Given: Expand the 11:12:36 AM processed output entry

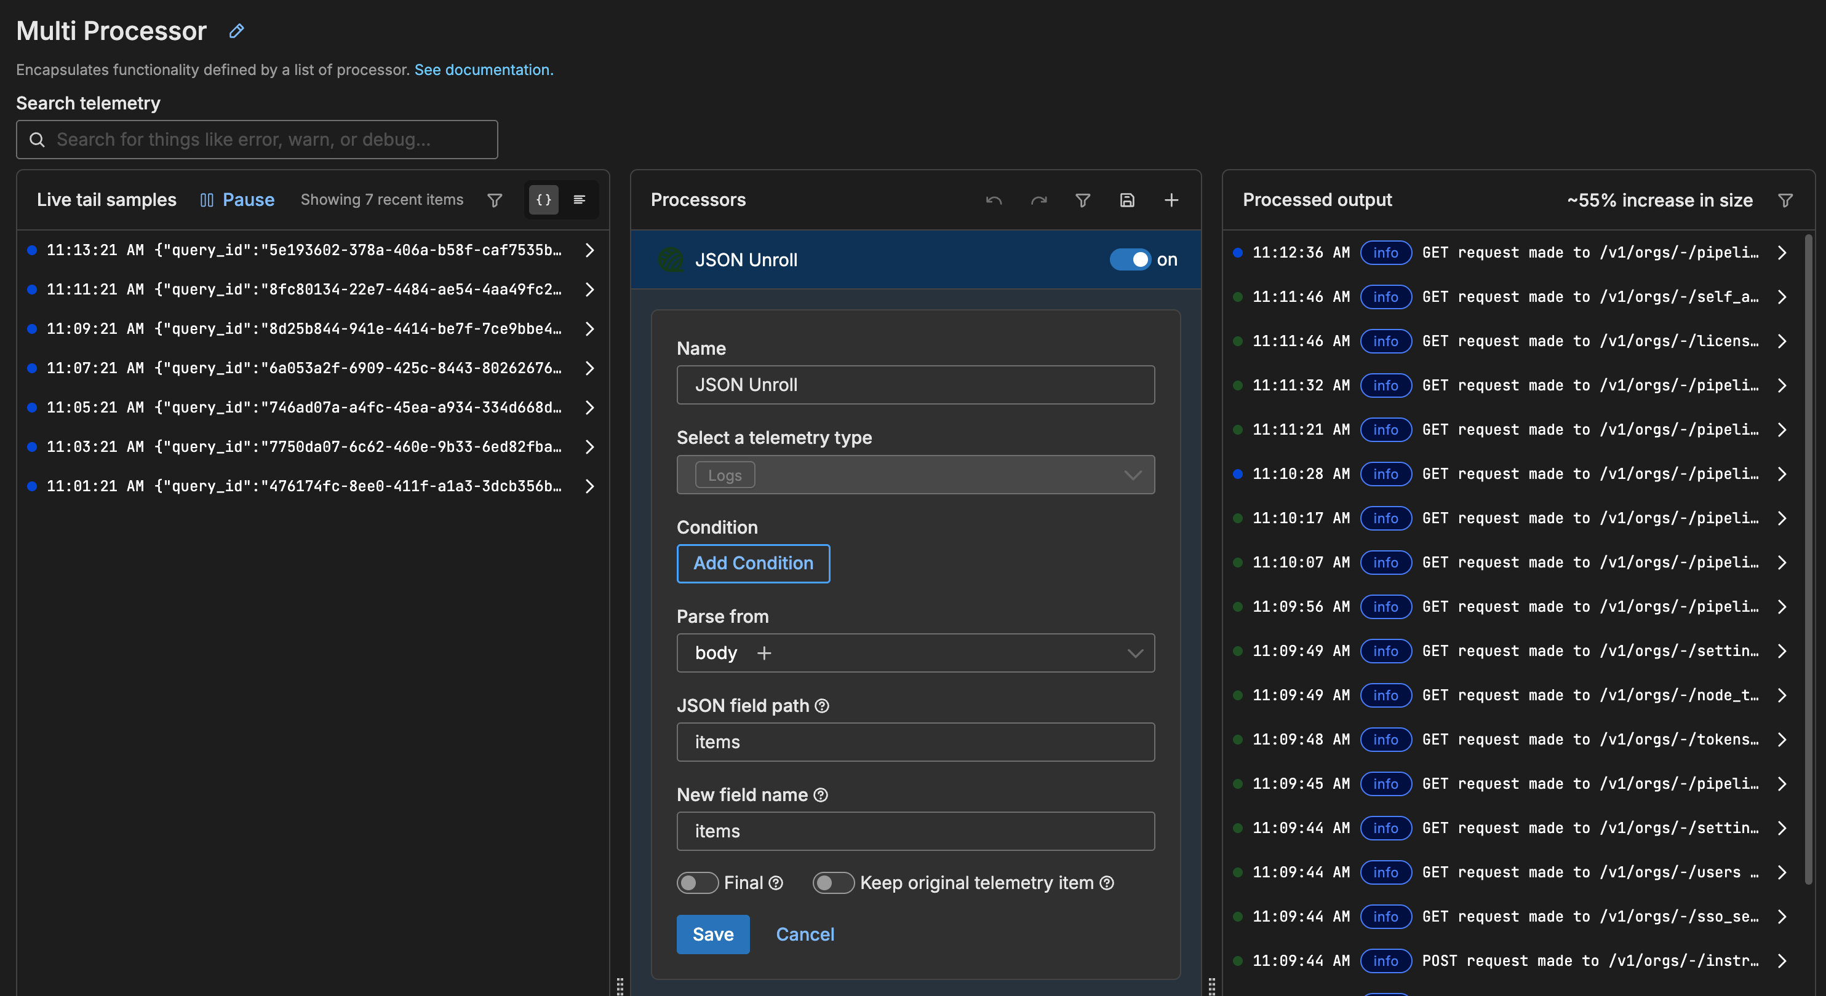Looking at the screenshot, I should [1782, 253].
